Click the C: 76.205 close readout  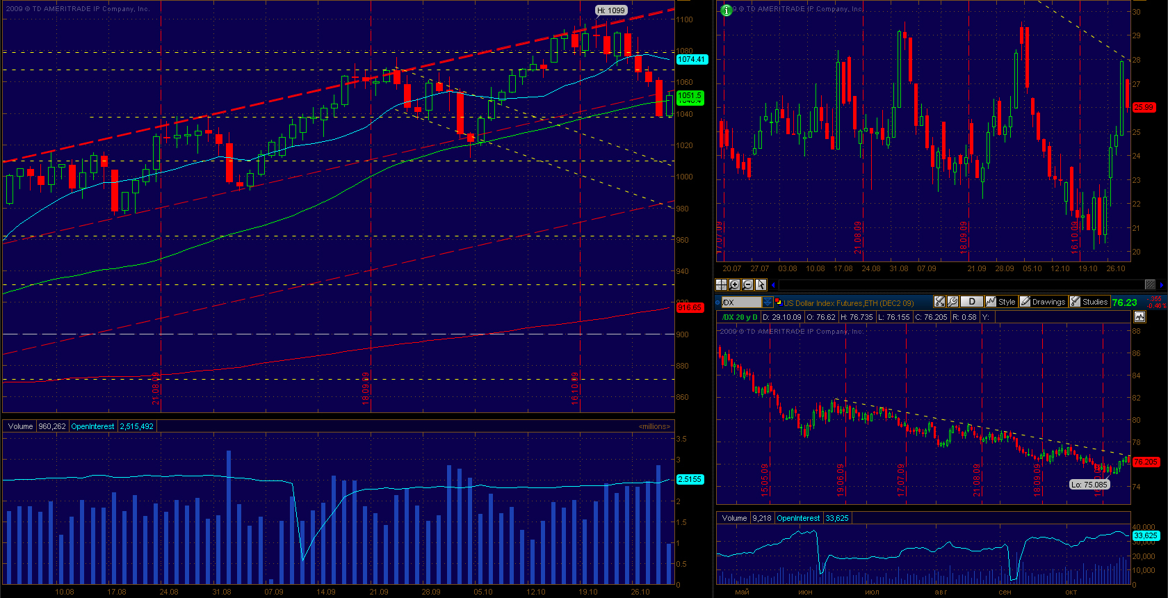tap(931, 317)
